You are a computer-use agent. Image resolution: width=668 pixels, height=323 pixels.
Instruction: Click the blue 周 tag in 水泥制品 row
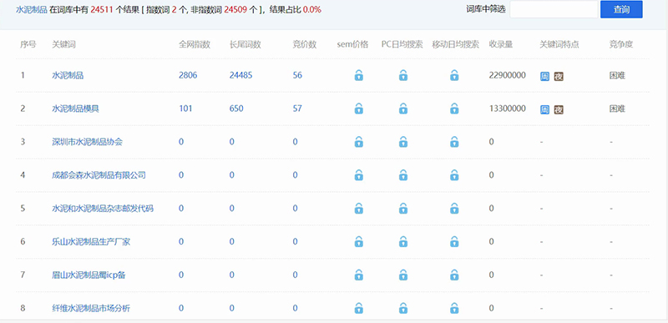point(544,77)
